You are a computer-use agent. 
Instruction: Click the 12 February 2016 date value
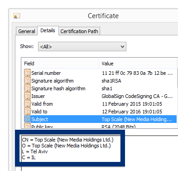132,112
